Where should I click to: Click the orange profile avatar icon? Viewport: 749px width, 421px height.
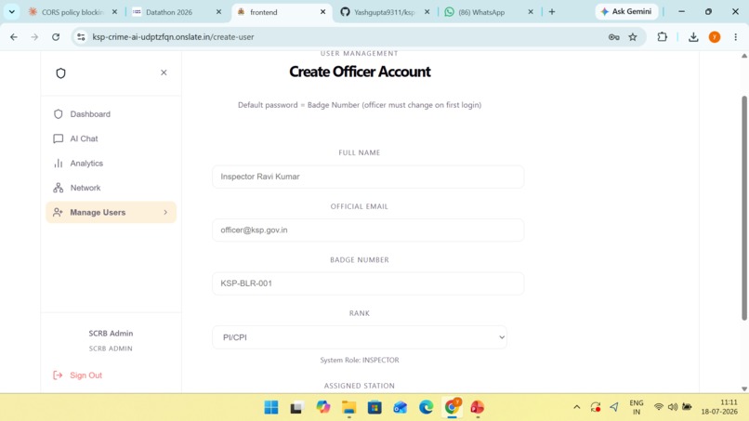715,37
